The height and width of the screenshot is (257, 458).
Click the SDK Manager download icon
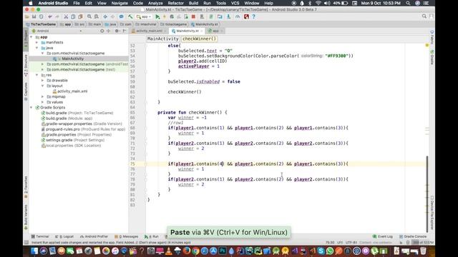point(228,17)
